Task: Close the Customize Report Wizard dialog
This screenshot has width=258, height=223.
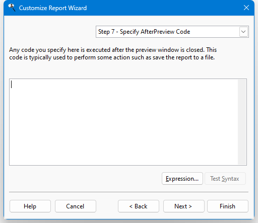Action: tap(246, 8)
